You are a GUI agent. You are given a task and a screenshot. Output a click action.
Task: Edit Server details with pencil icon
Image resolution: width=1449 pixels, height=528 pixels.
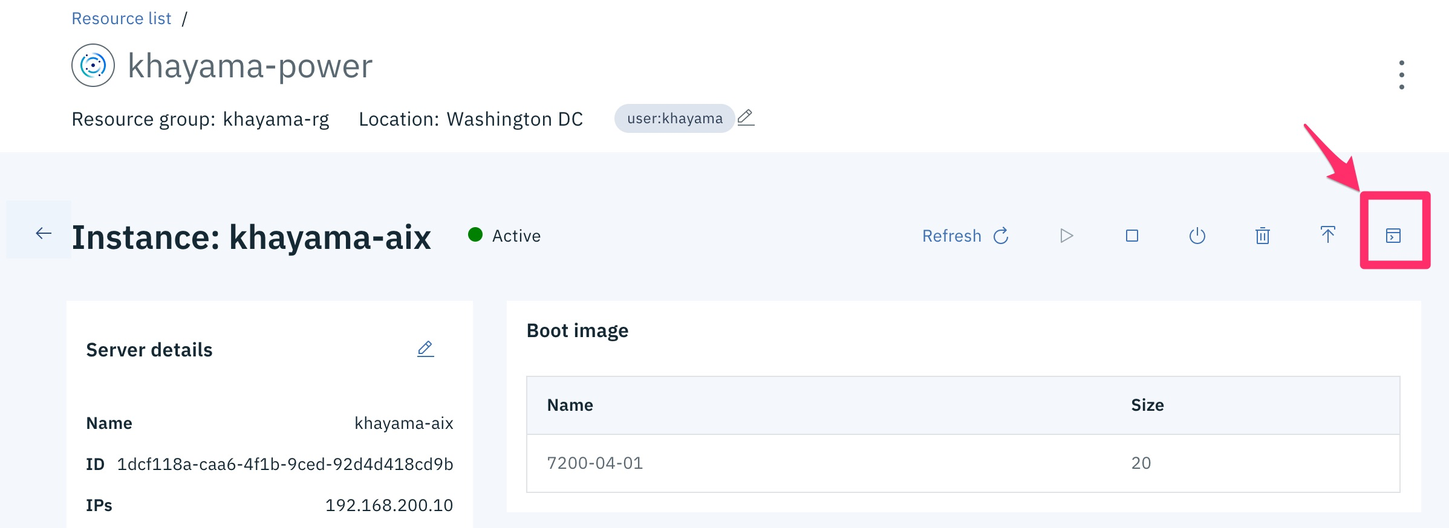426,349
